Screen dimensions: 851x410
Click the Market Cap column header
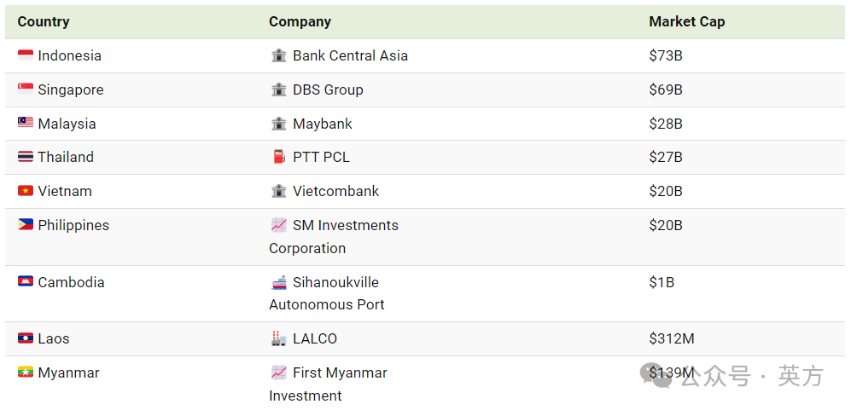[x=686, y=21]
